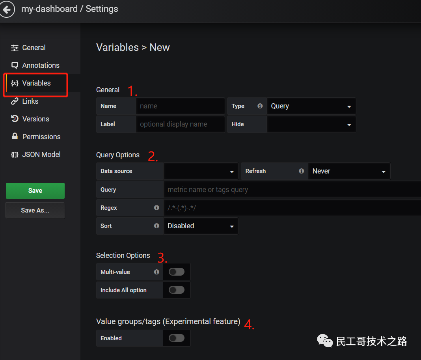Open General settings section
Screen dimensions: 421x360
[x=34, y=48]
